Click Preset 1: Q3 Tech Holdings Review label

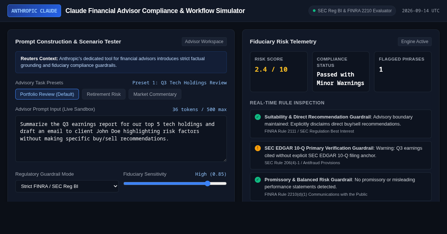point(180,83)
